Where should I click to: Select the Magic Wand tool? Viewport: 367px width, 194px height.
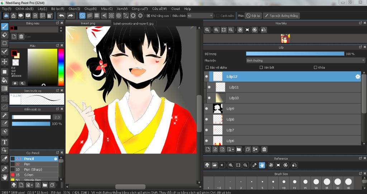pyautogui.click(x=4, y=115)
